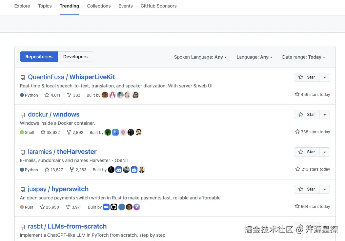Expand star list menu for WhisperLiveKit
This screenshot has height=241, width=345.
(325, 77)
